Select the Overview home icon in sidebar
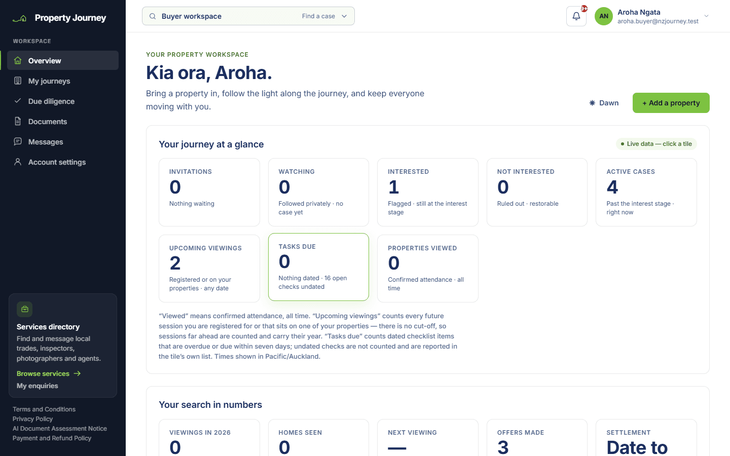730x456 pixels. (18, 60)
